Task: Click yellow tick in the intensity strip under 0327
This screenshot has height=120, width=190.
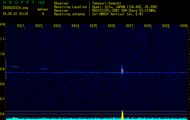Action: tap(132, 118)
